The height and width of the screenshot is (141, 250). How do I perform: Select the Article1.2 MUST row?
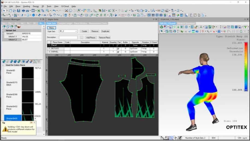(x=22, y=40)
